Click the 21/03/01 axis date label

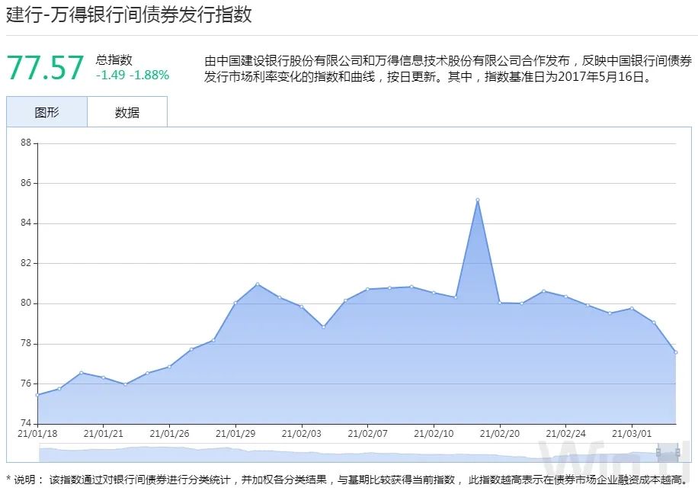[x=632, y=434]
